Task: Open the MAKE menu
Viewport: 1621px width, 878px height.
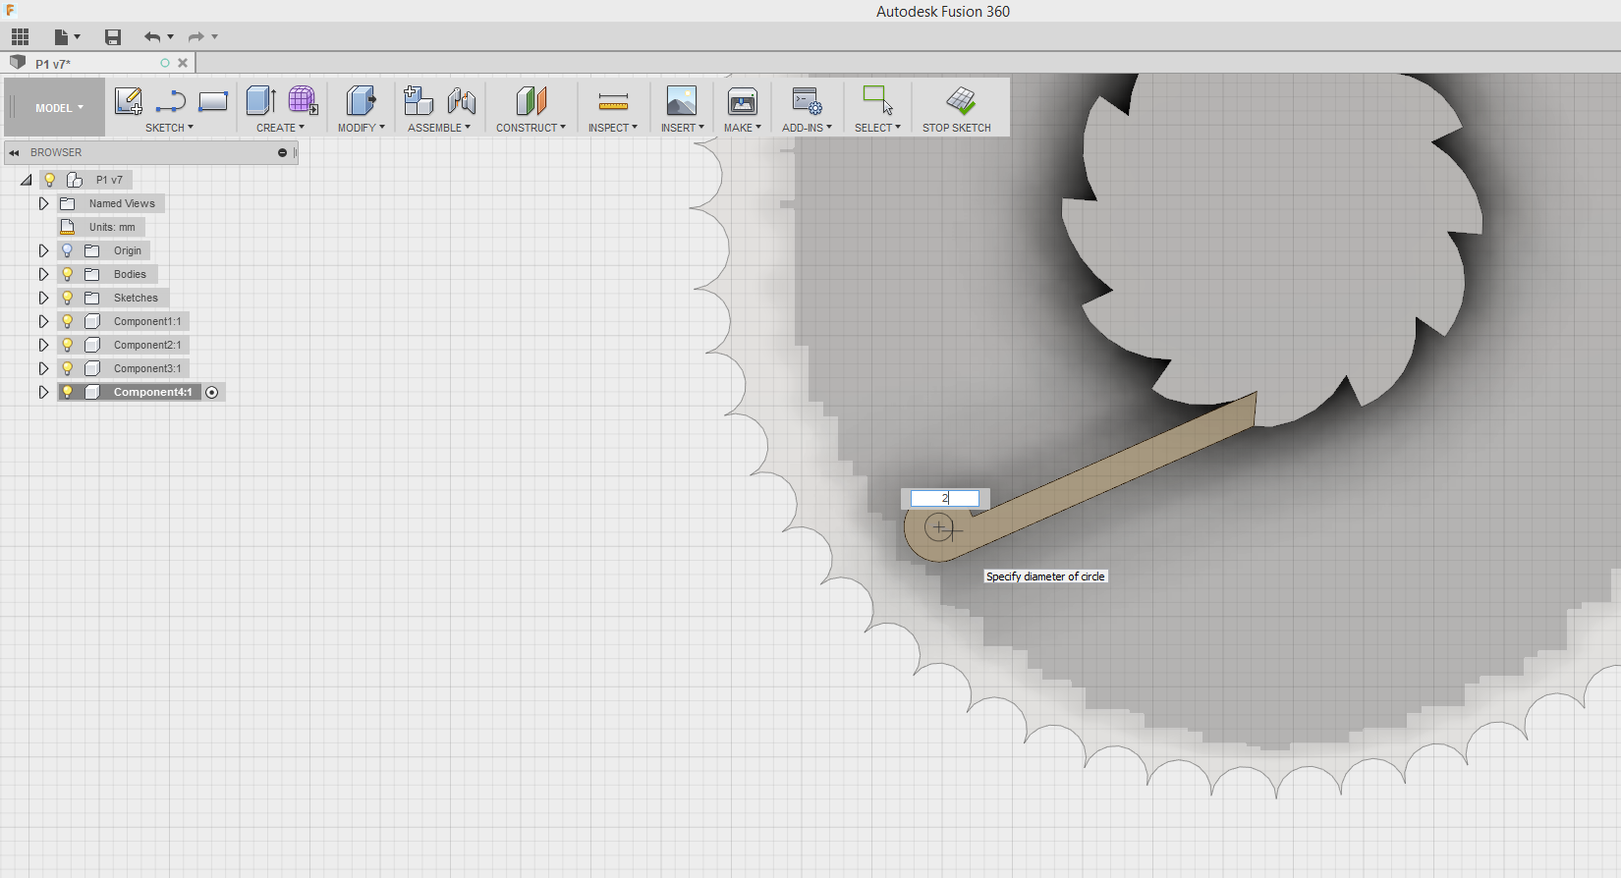Action: point(743,128)
